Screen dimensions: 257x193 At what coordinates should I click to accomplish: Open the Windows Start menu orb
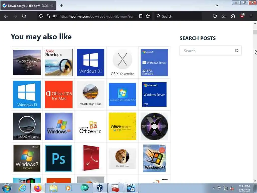click(x=7, y=188)
